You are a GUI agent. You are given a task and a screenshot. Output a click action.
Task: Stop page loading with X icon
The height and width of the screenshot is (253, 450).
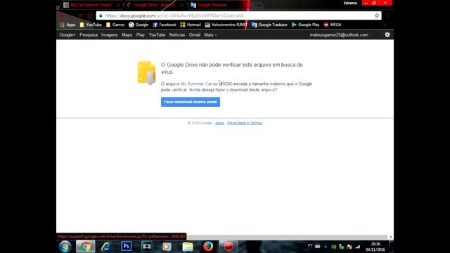(81, 15)
